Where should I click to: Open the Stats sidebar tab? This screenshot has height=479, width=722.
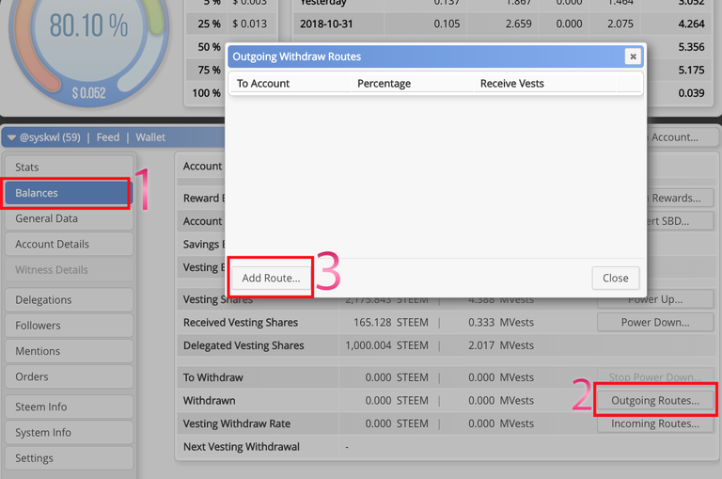pyautogui.click(x=69, y=167)
